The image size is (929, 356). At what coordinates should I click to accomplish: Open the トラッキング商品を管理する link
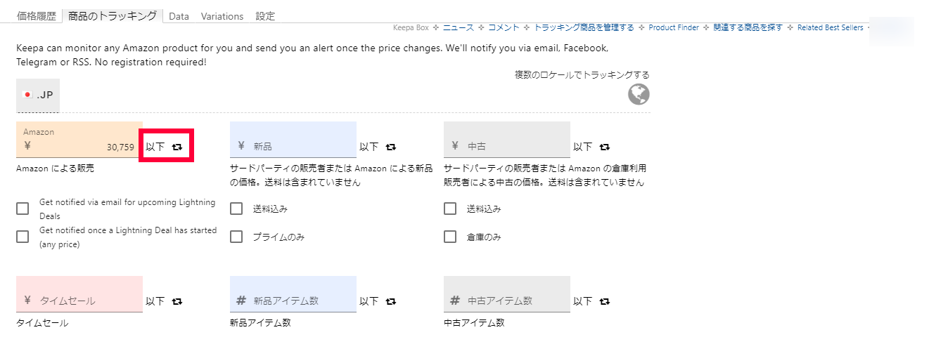pyautogui.click(x=584, y=28)
